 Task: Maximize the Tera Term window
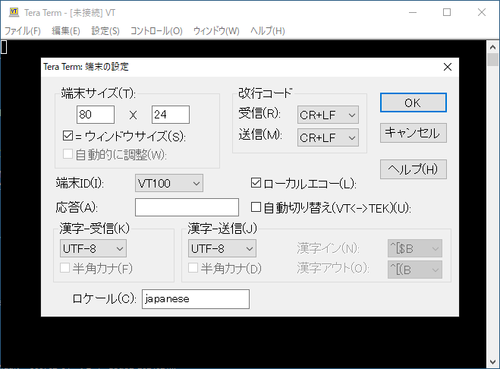(x=447, y=12)
